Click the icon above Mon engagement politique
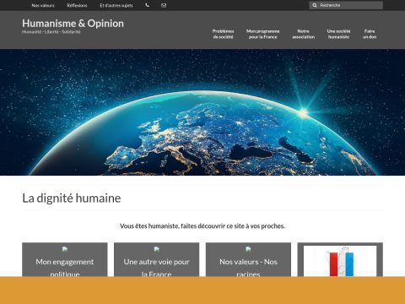The height and width of the screenshot is (304, 405). coord(65,249)
